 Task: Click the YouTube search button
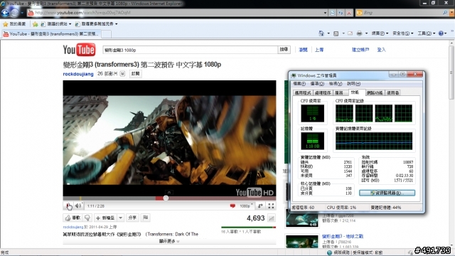click(x=284, y=50)
